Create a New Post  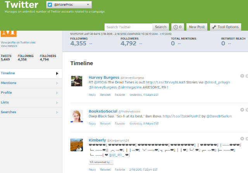click(197, 27)
